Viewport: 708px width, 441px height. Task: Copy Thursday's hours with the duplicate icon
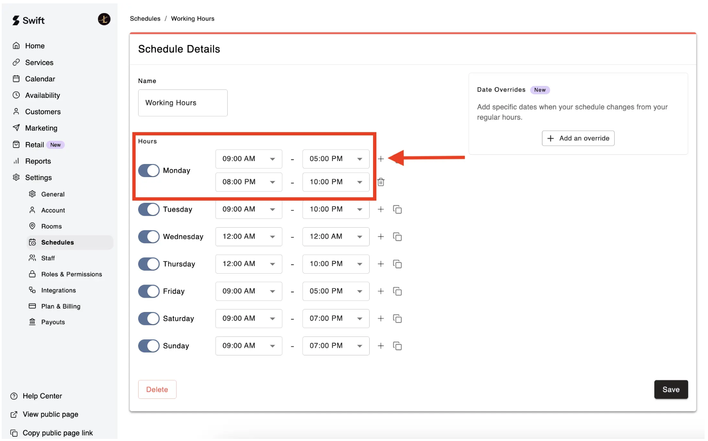tap(397, 264)
